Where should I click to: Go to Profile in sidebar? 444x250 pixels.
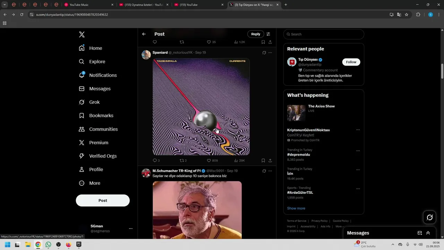(91, 169)
